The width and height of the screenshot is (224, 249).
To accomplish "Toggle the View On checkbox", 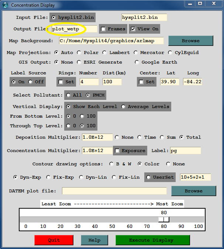I will 133,29.
